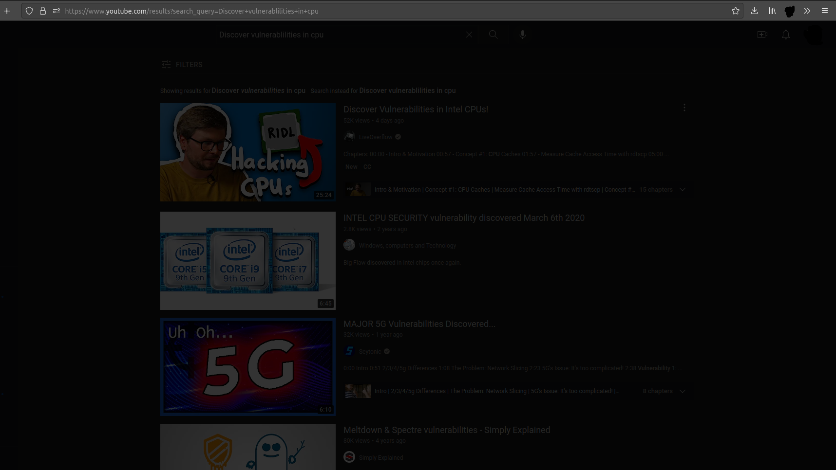Click the voice search microphone icon

click(x=523, y=35)
